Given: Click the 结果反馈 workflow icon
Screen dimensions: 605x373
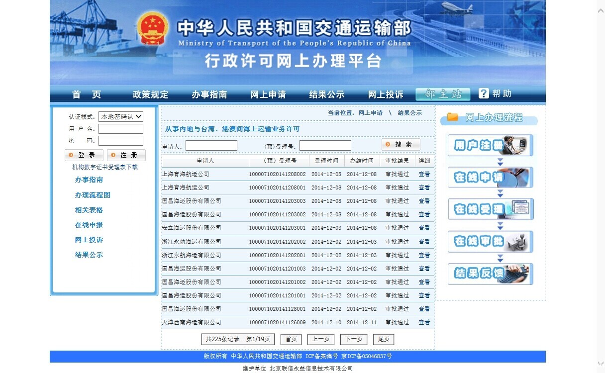Looking at the screenshot, I should pos(490,274).
